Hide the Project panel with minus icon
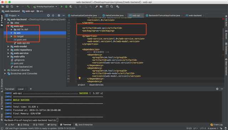Screen dimensions: 228x130 pyautogui.click(x=64, y=15)
